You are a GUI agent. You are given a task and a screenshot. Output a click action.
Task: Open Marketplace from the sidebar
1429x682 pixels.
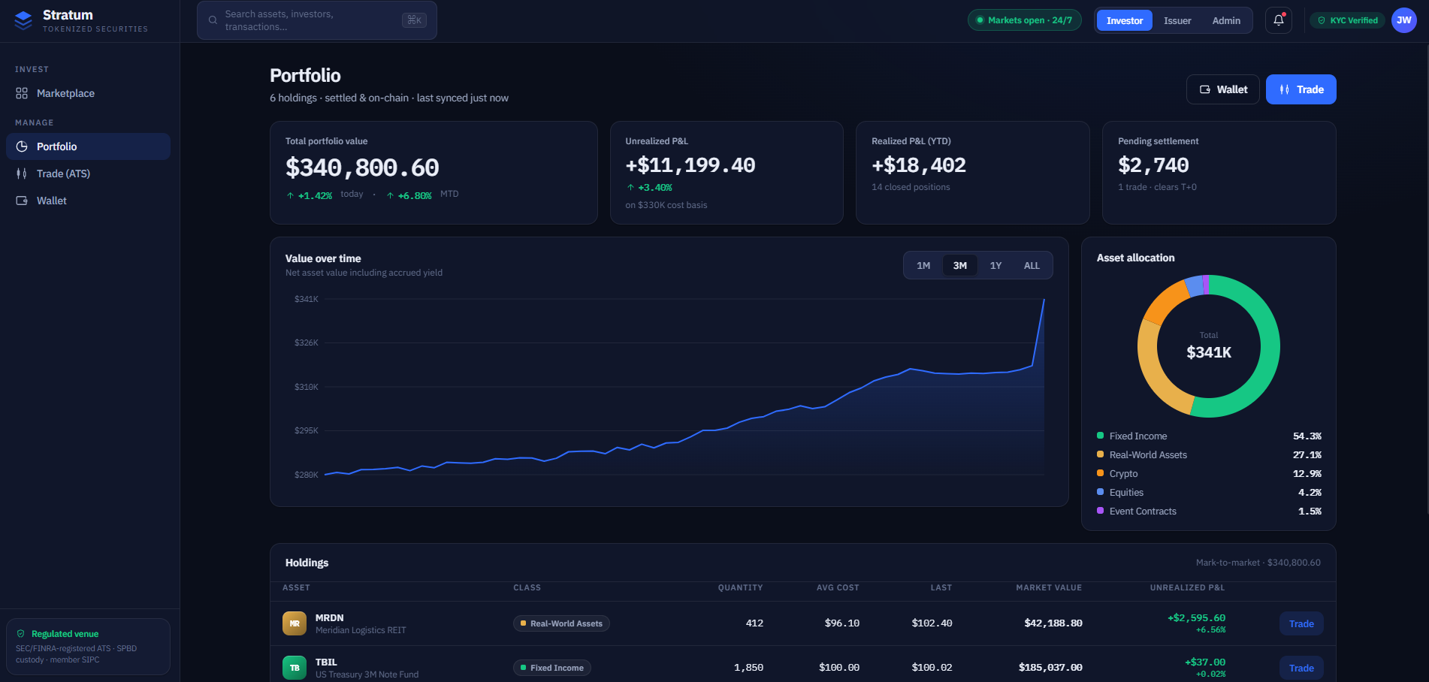(89, 93)
